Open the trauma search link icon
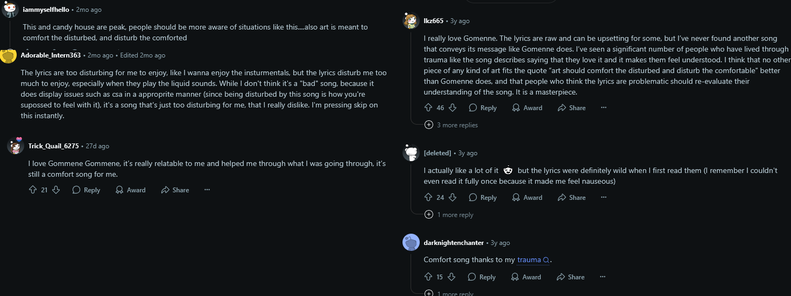The image size is (791, 296). point(546,260)
